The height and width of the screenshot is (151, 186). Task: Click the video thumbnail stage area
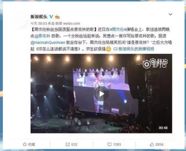click(101, 93)
